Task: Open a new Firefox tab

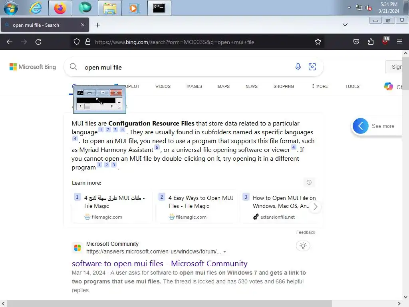Action: [97, 25]
